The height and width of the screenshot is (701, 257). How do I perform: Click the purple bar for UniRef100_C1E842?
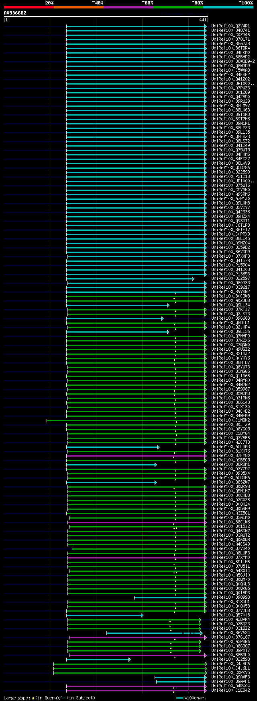coord(137,691)
